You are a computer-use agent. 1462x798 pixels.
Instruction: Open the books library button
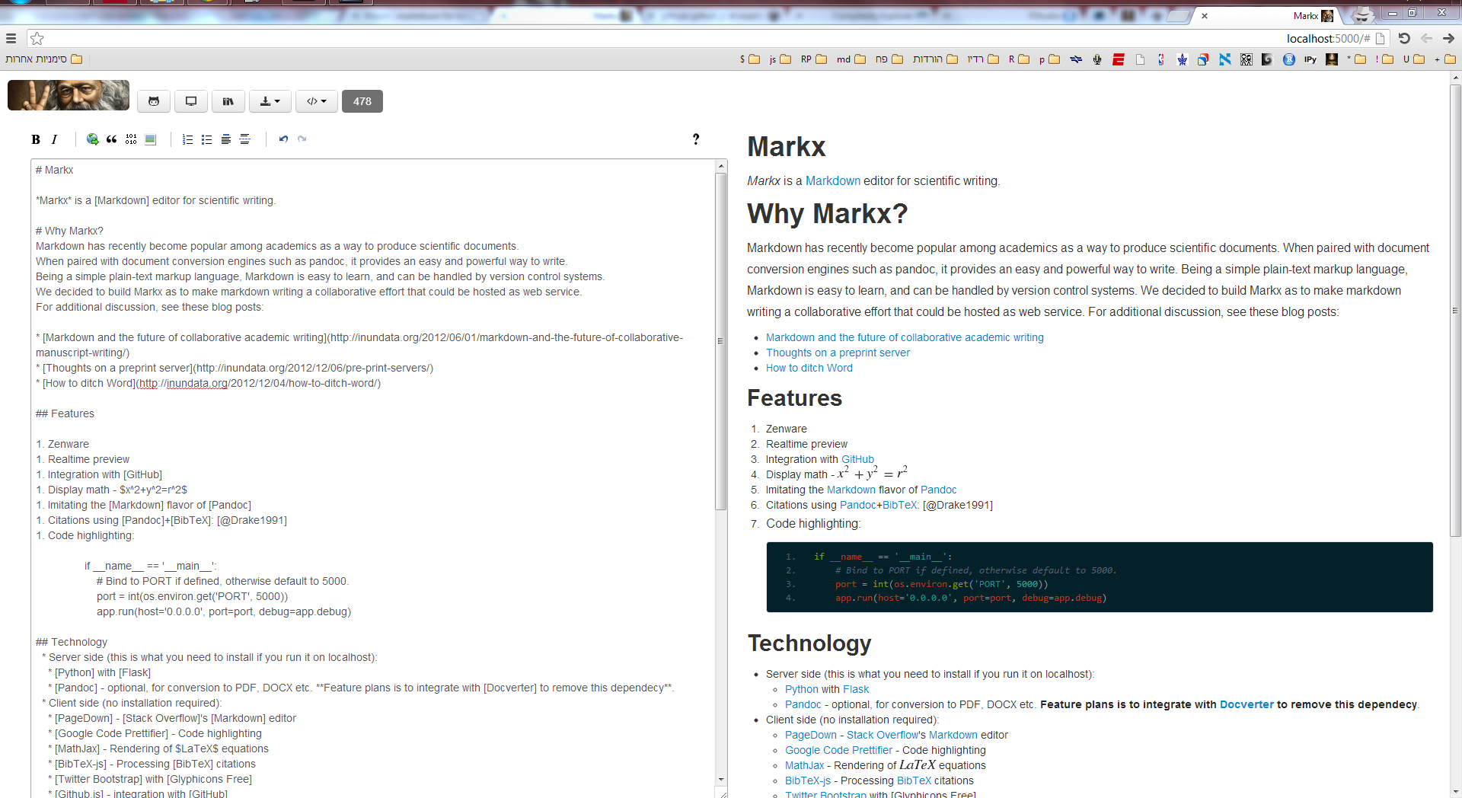[x=228, y=101]
